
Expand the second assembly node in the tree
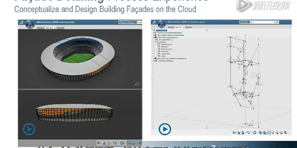[154, 35]
